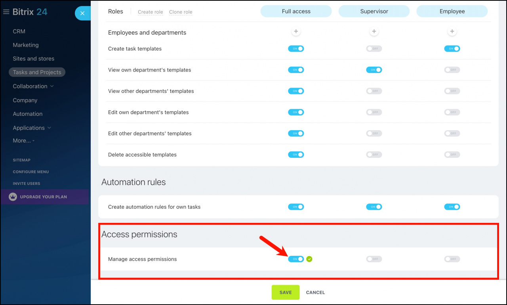
Task: Expand the Collaboration menu chevron
Action: click(52, 86)
